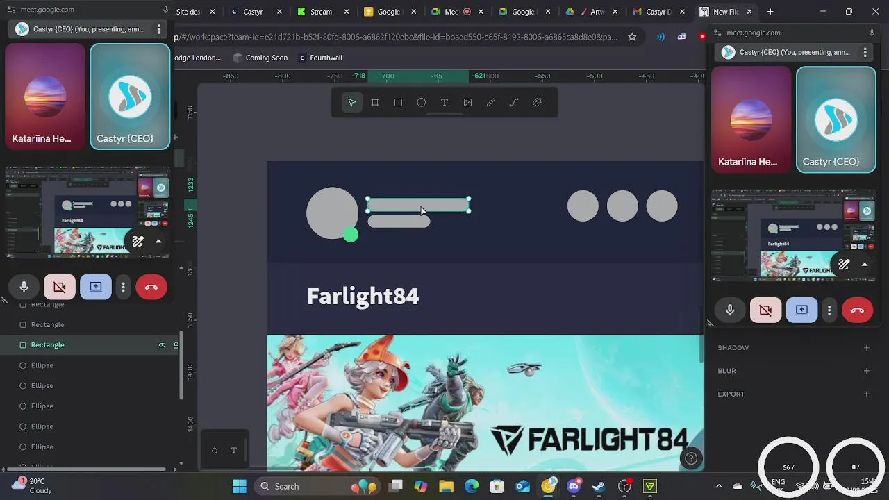
Task: Open annotation pen in left Meet preview
Action: coord(138,242)
